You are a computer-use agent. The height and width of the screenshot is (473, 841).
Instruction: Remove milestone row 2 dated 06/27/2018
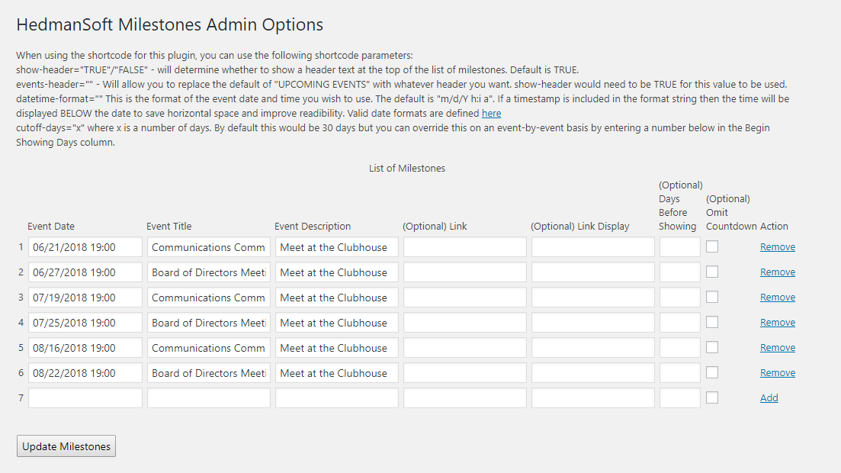point(777,272)
